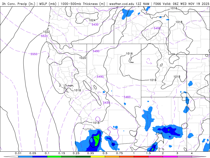
Task: Pick the orange 0.5–0.75 legend swatch
Action: (112, 157)
